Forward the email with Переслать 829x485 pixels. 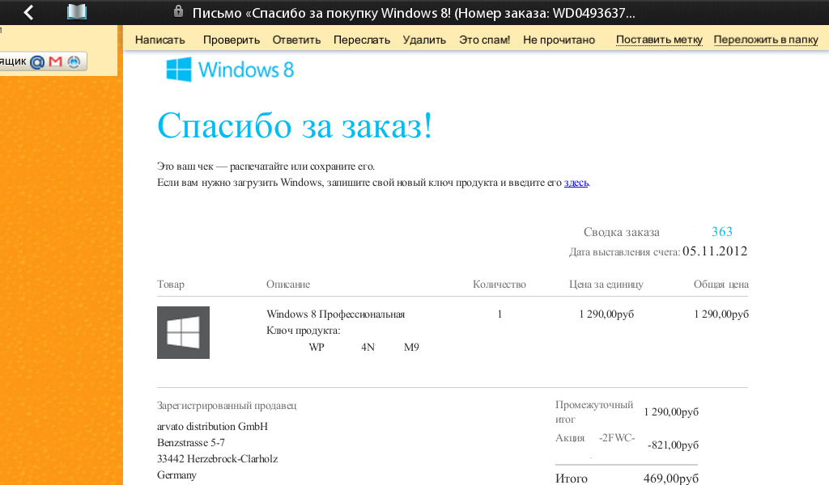[362, 40]
